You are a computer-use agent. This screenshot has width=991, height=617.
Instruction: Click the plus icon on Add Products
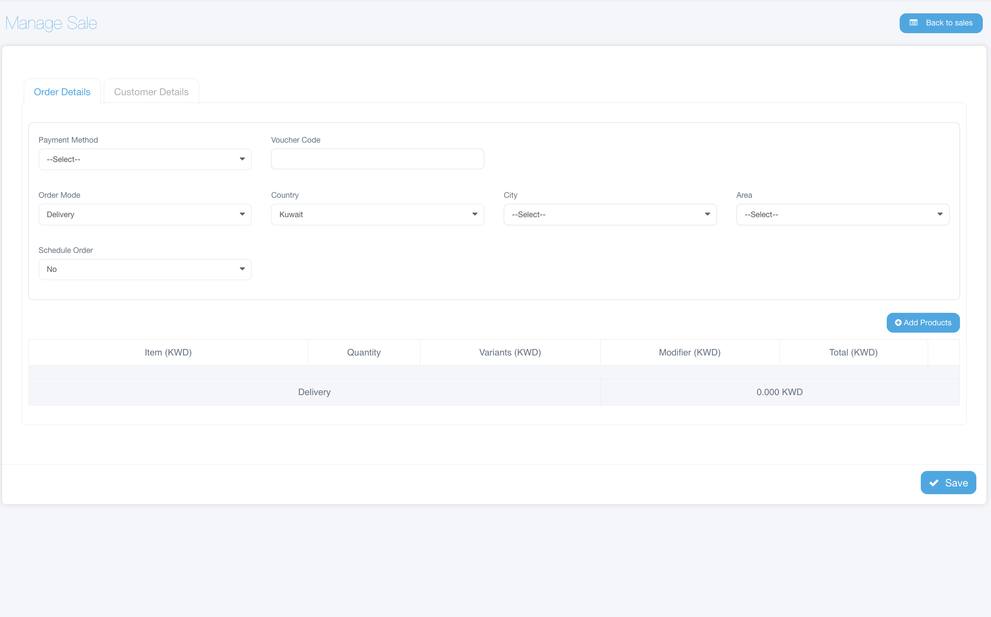(x=898, y=323)
